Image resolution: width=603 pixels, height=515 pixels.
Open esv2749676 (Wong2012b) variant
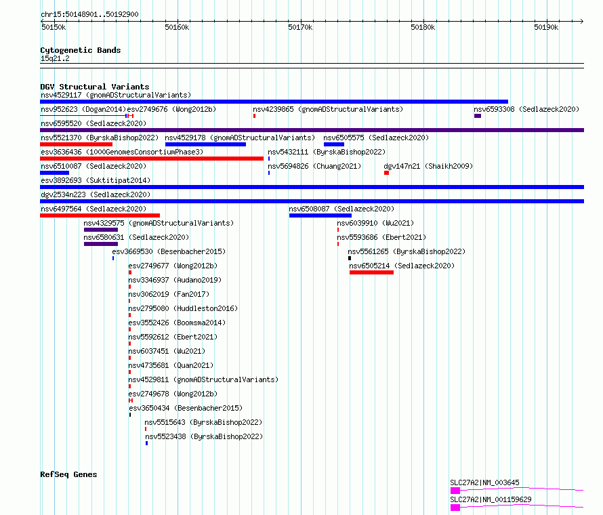171,109
